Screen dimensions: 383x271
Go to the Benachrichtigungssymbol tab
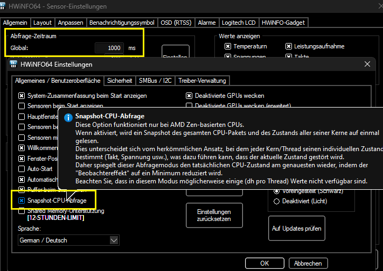point(122,23)
